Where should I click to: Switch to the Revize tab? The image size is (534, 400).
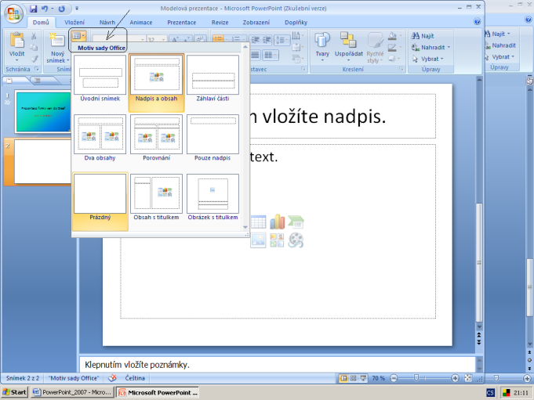pyautogui.click(x=220, y=23)
